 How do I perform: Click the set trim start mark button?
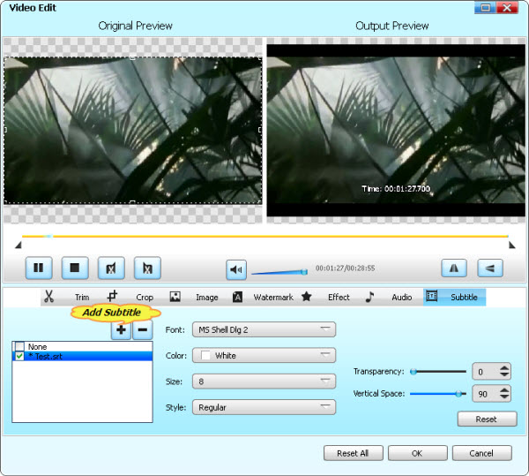click(x=111, y=268)
